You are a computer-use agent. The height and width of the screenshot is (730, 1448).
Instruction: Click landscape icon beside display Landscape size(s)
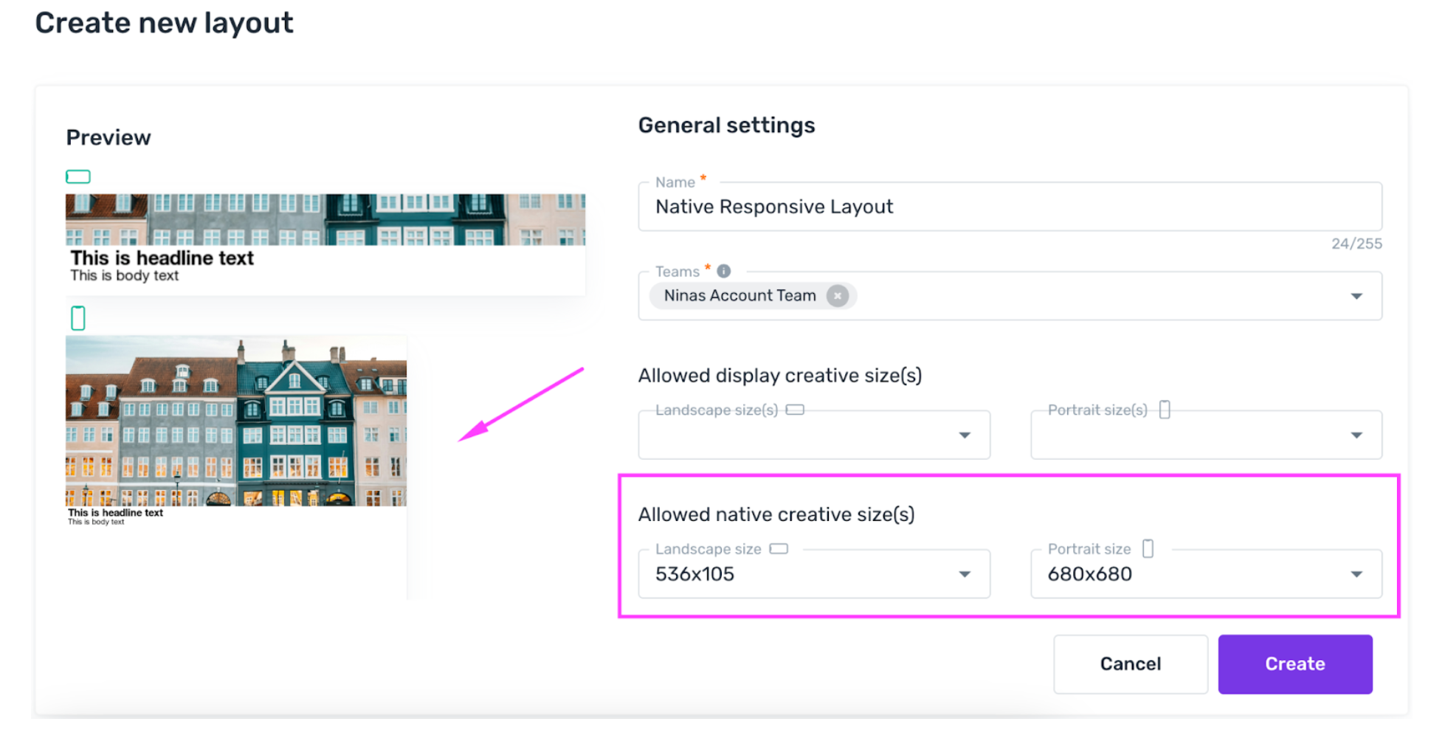[795, 410]
